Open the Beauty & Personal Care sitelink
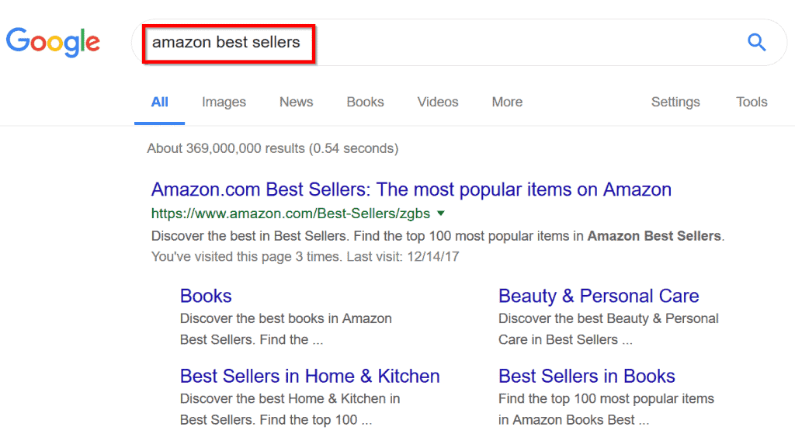Image resolution: width=795 pixels, height=441 pixels. (599, 296)
